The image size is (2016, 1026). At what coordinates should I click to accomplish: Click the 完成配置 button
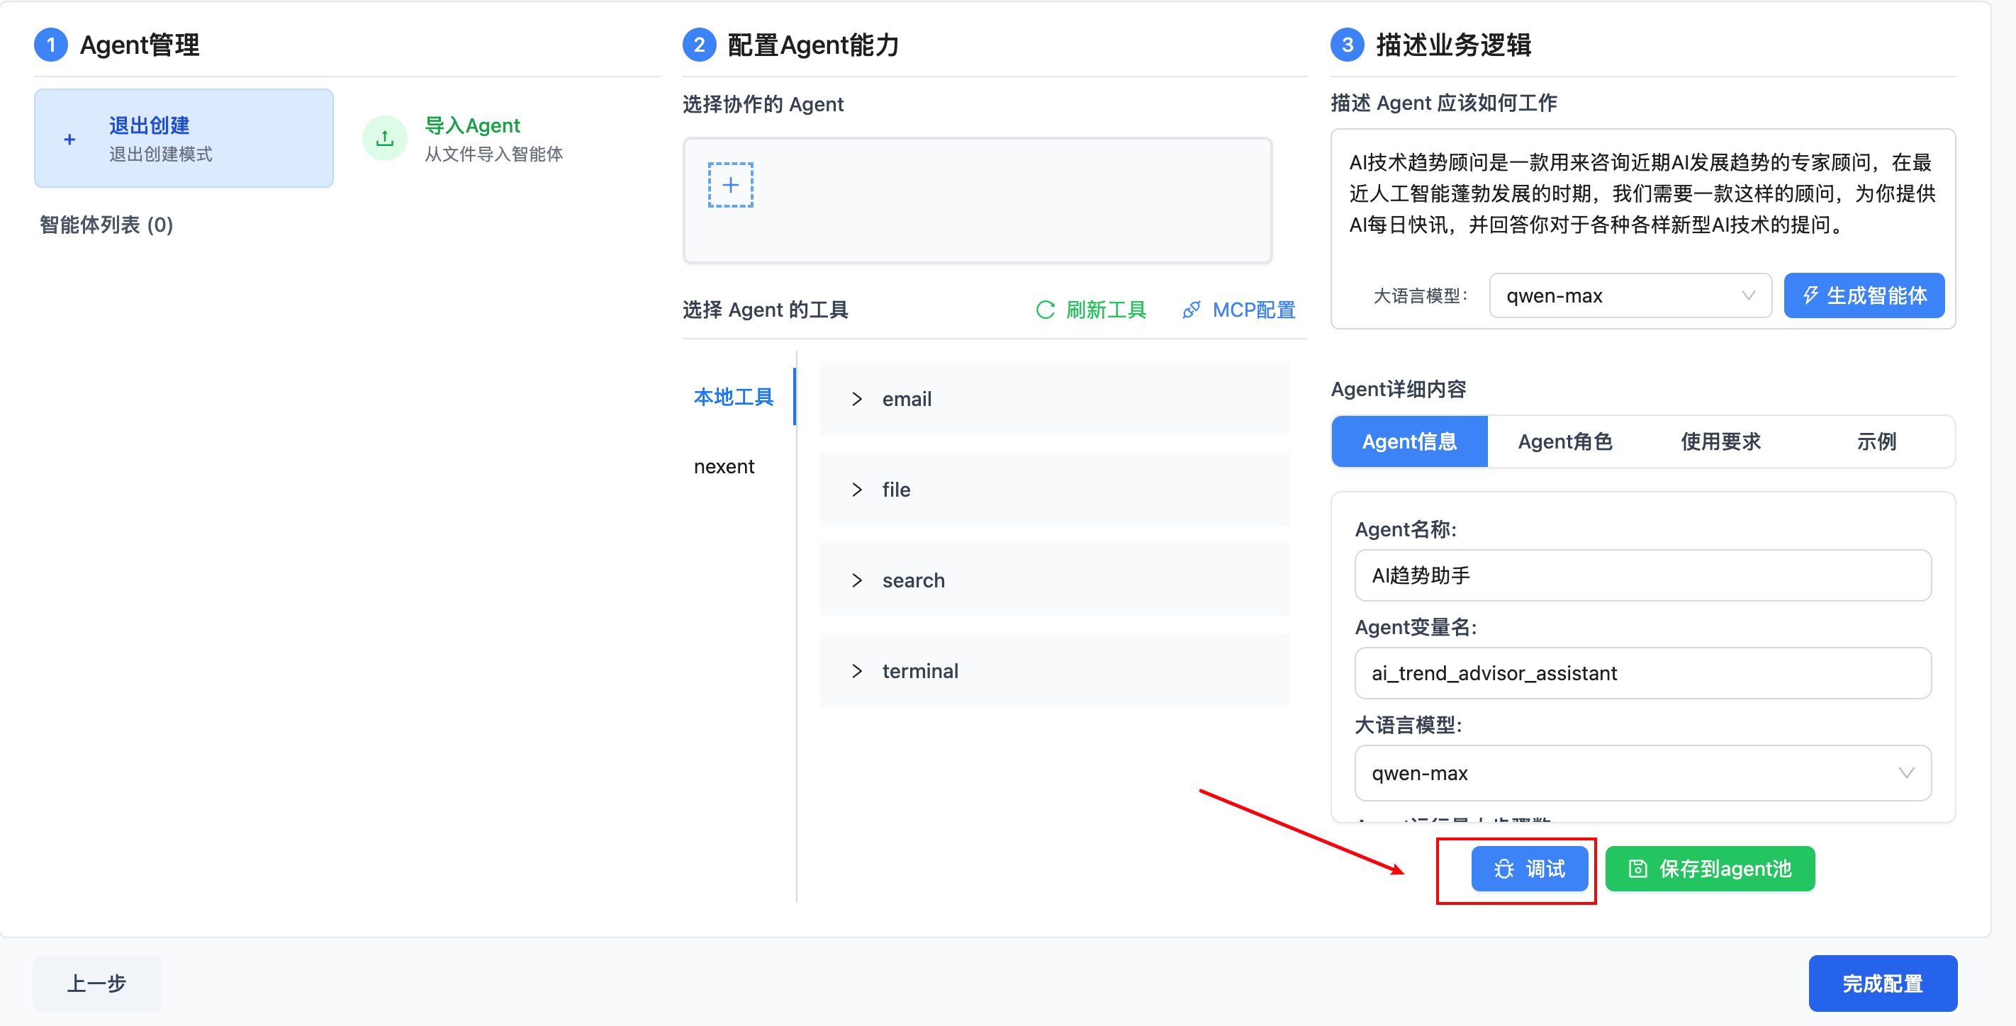[x=1882, y=983]
